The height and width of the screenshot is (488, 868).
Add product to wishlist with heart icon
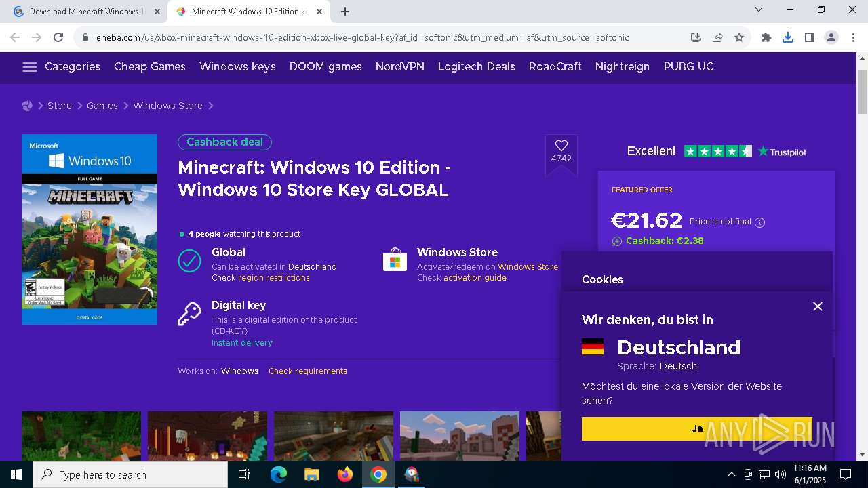pyautogui.click(x=561, y=146)
